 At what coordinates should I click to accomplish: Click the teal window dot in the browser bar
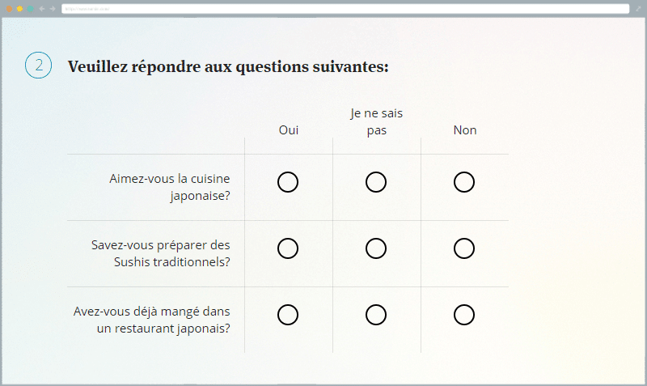(x=30, y=8)
